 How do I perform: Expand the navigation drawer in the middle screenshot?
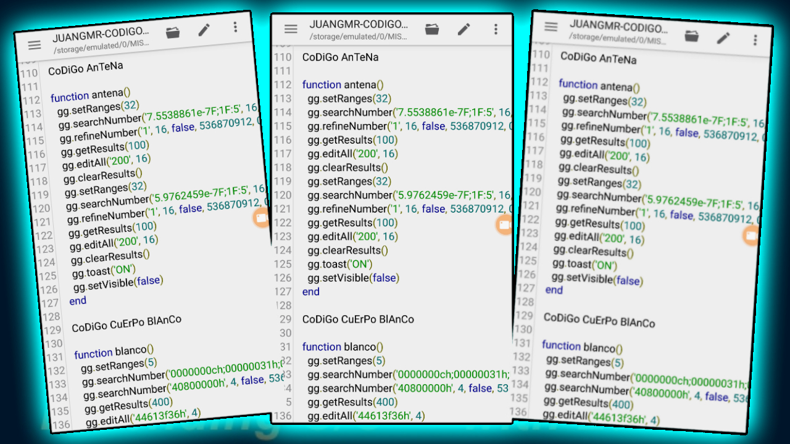tap(290, 28)
